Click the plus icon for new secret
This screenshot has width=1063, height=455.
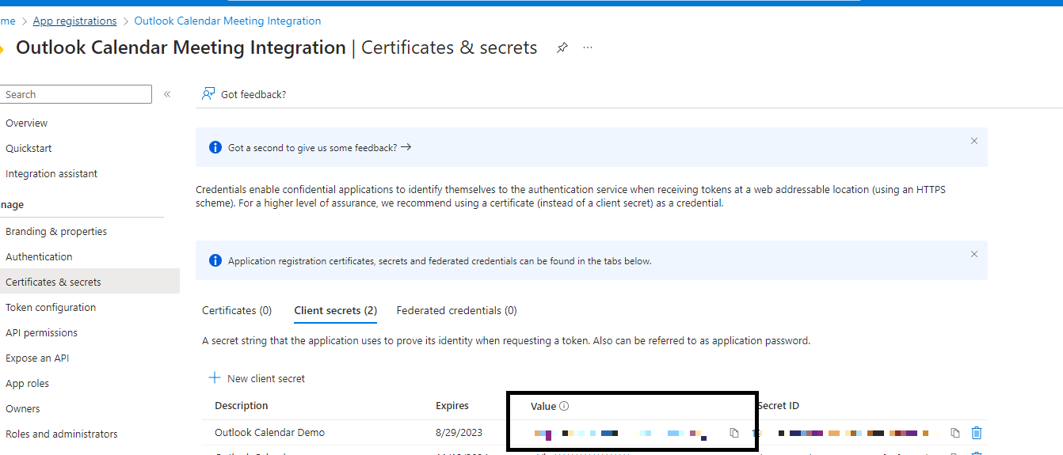pos(214,378)
